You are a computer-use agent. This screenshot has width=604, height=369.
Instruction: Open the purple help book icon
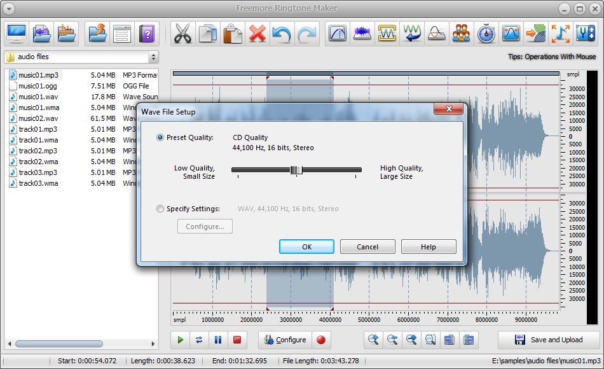(147, 34)
